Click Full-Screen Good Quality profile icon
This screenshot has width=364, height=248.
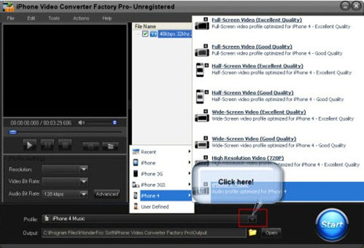202,50
